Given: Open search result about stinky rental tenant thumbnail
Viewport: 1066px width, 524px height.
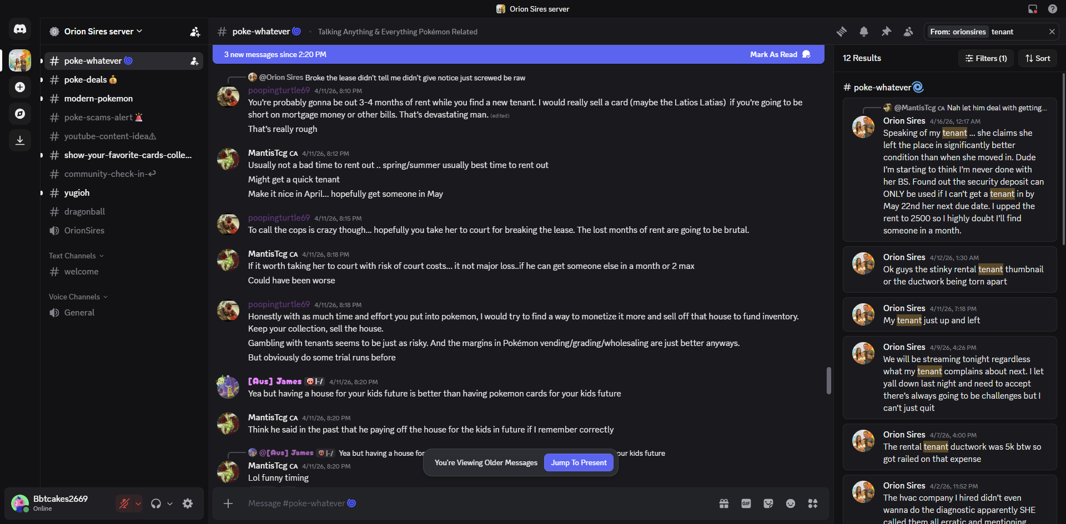Looking at the screenshot, I should click(949, 269).
